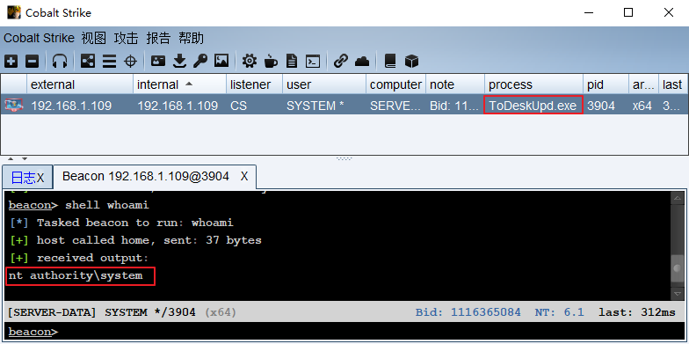689x344 pixels.
Task: Sort by the pid column header
Action: [606, 84]
